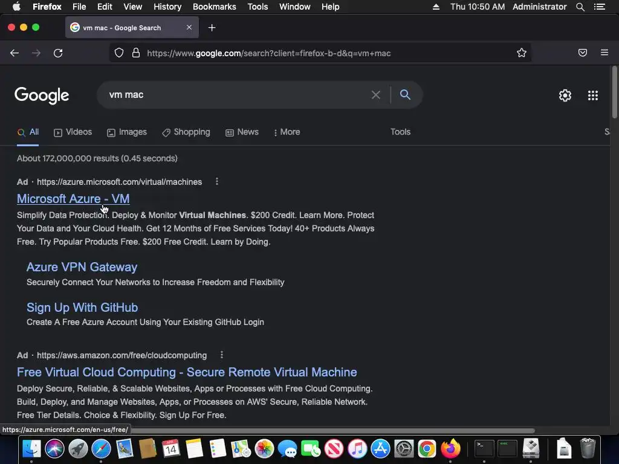Open Finder from the Dock
The width and height of the screenshot is (619, 464).
(31, 449)
